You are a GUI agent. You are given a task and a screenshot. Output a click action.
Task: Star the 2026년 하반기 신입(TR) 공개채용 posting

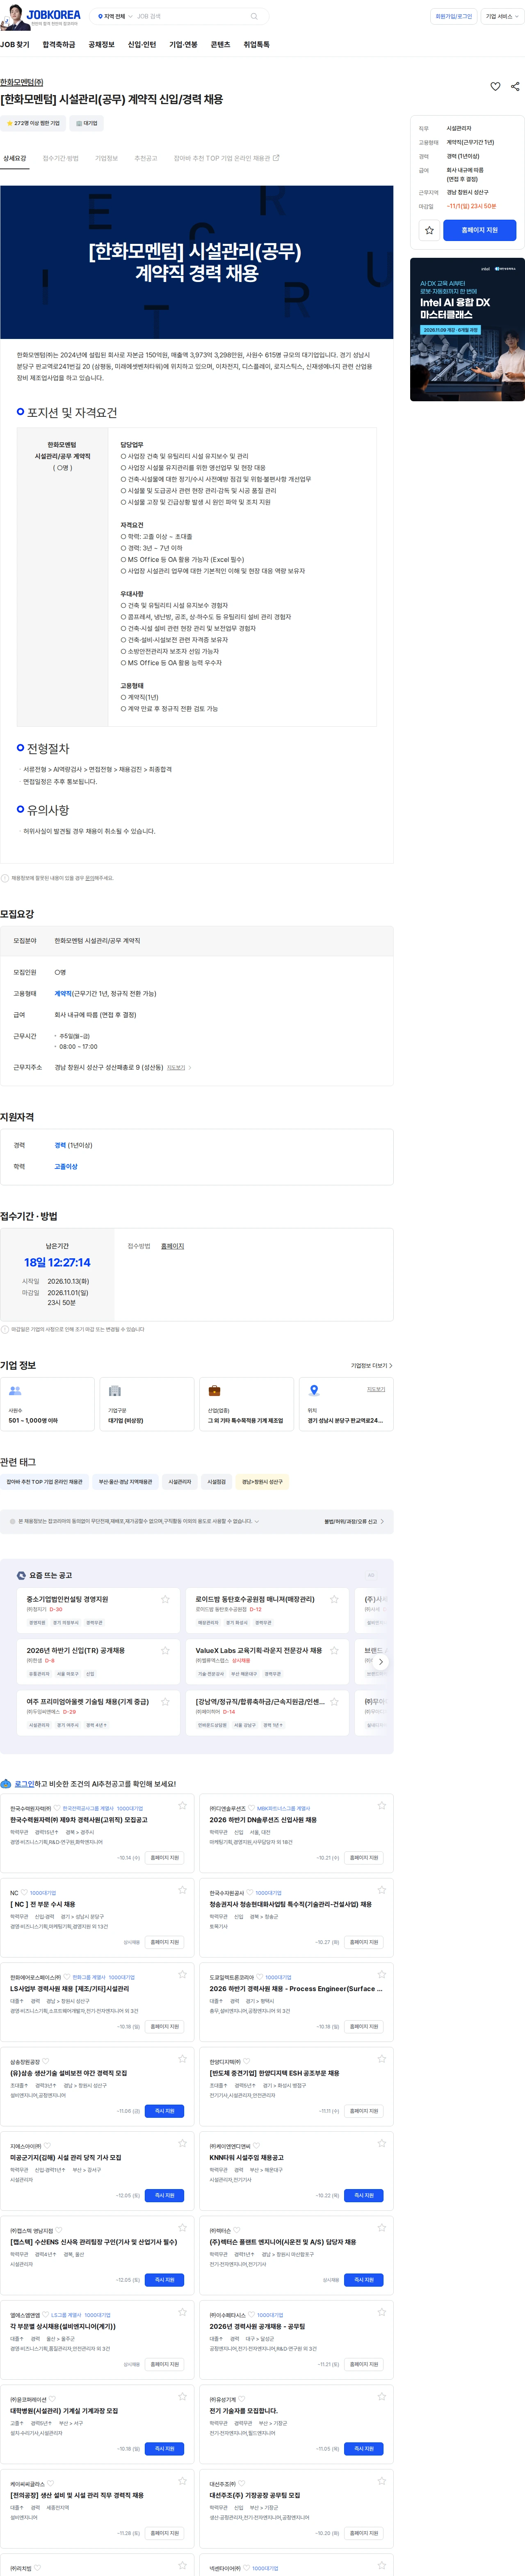(165, 1650)
